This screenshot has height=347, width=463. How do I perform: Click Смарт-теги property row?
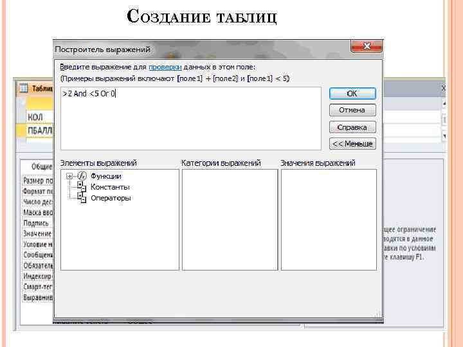pyautogui.click(x=37, y=287)
